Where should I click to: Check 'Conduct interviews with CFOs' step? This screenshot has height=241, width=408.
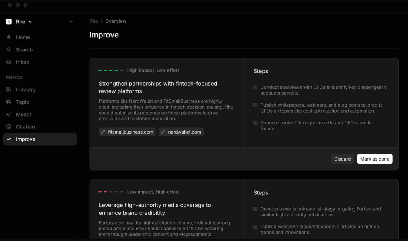click(x=255, y=87)
